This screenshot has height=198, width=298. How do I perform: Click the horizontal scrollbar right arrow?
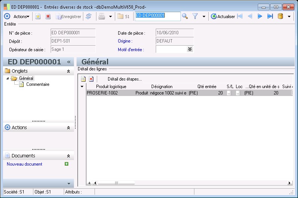[289, 183]
